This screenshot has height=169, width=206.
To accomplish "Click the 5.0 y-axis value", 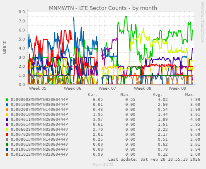I will (22, 39).
